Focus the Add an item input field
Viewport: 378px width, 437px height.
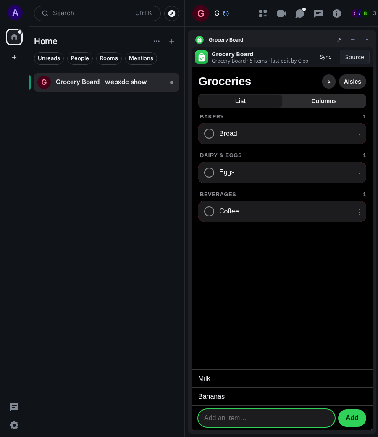coord(266,418)
